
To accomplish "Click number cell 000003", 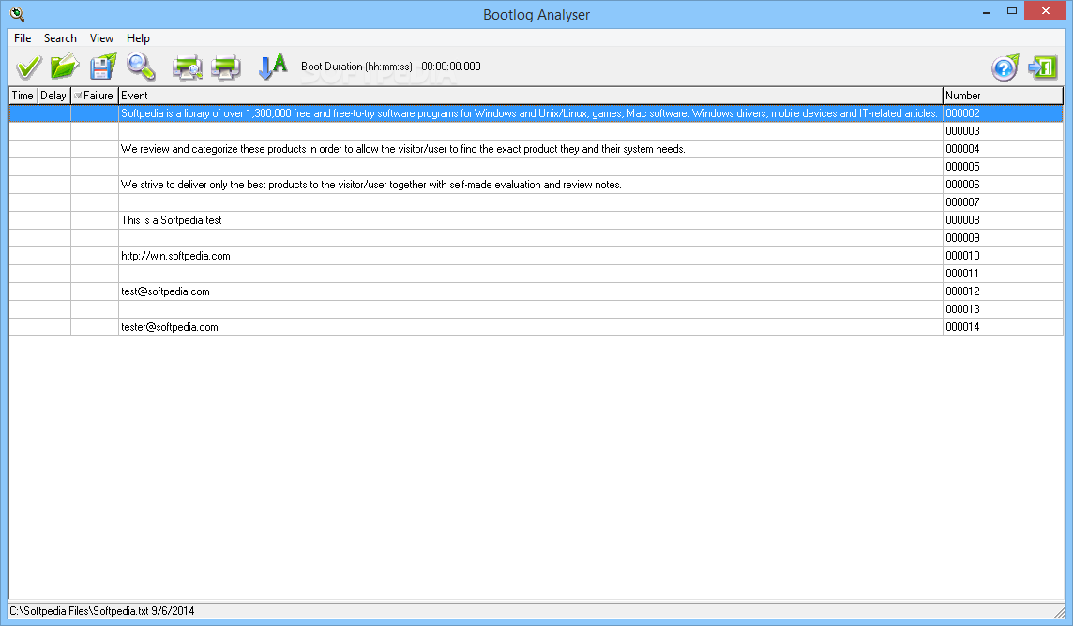I will (x=1003, y=131).
